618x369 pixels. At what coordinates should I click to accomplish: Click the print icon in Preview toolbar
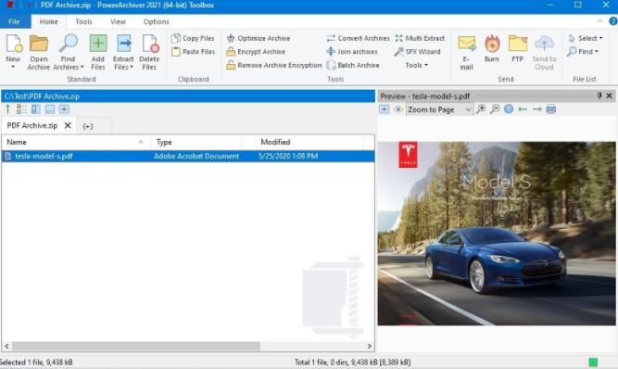click(551, 109)
